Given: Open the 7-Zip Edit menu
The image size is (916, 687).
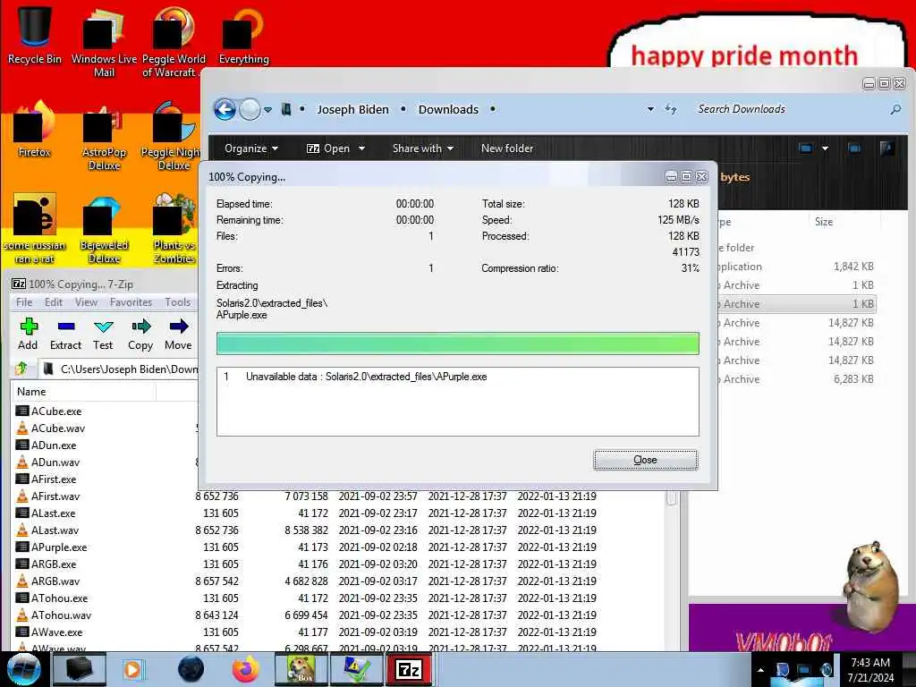Looking at the screenshot, I should click(53, 302).
